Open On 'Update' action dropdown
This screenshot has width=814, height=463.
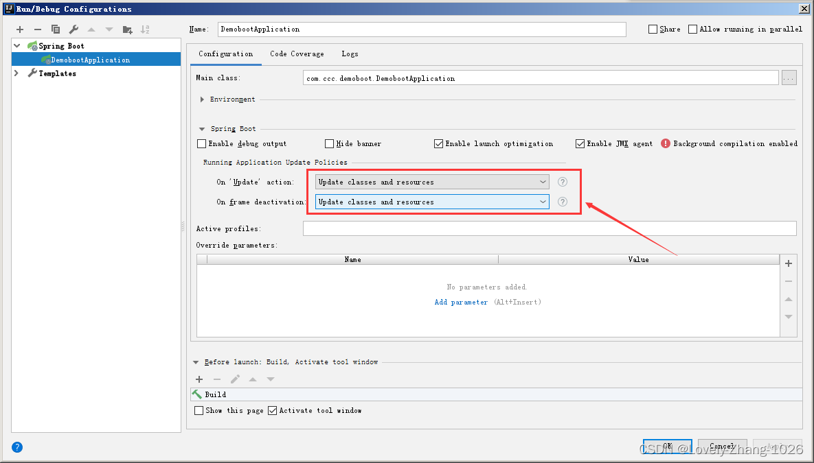[x=432, y=182]
